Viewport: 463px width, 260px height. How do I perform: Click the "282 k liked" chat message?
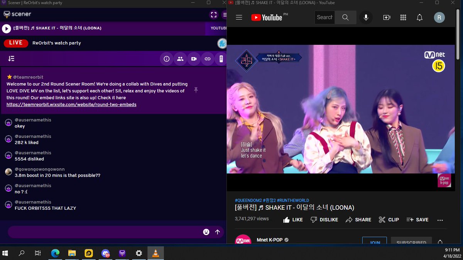27,143
